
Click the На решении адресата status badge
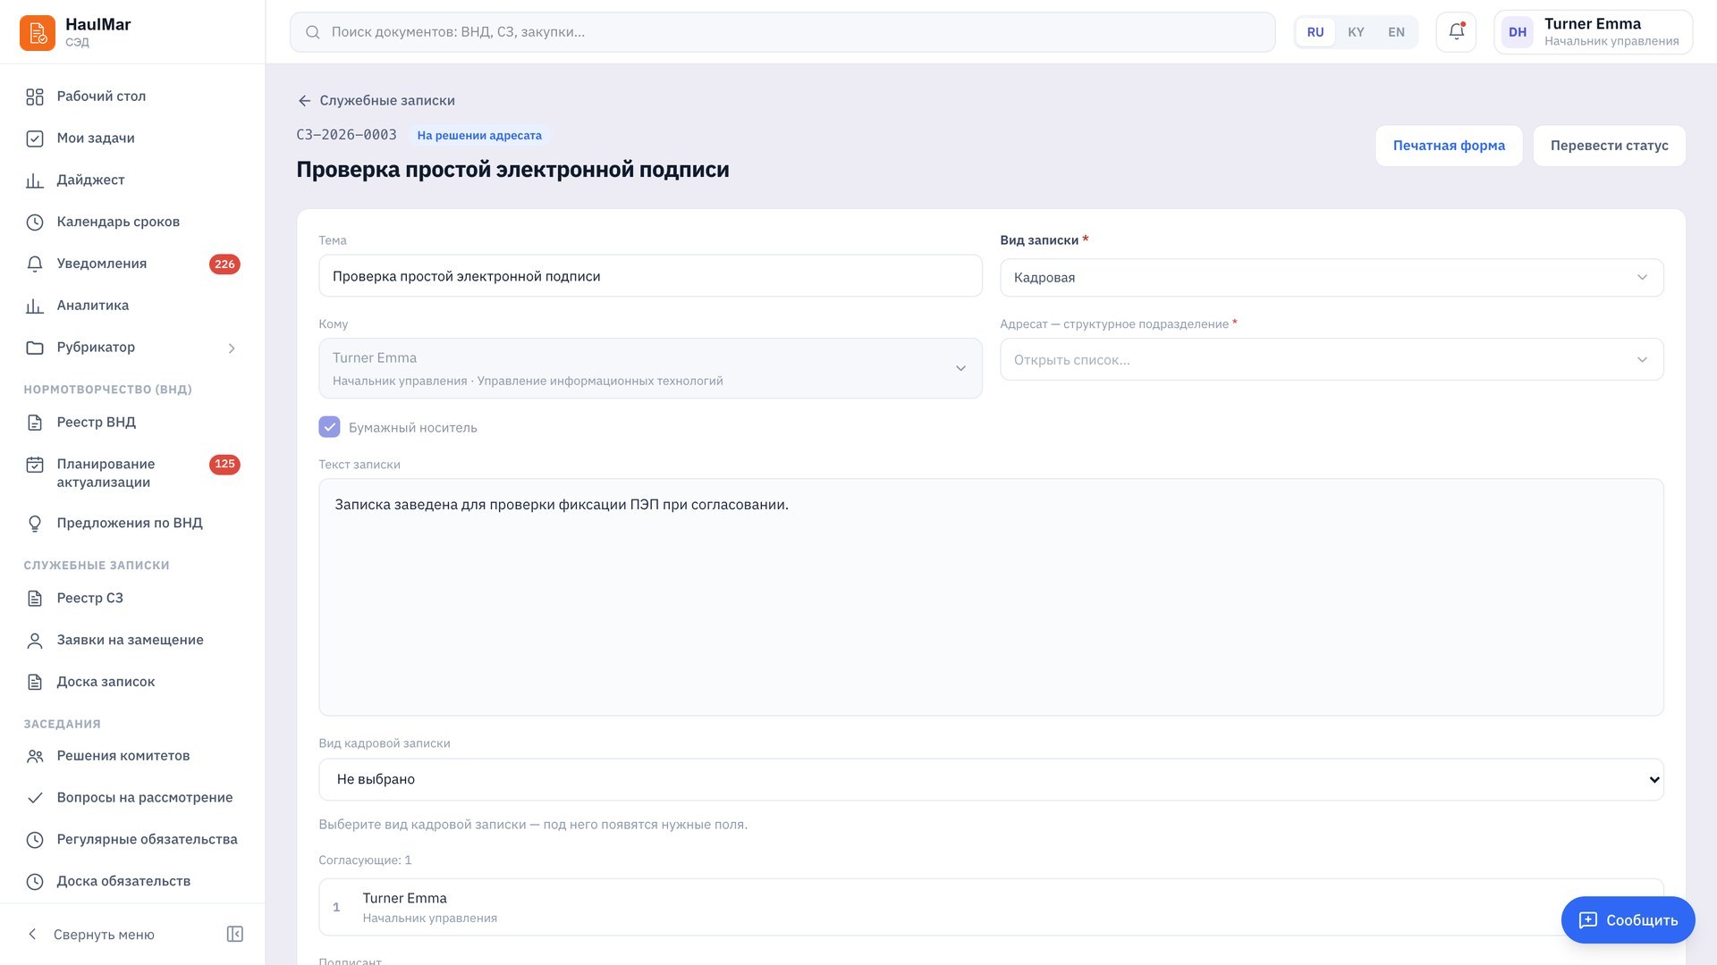(x=479, y=136)
